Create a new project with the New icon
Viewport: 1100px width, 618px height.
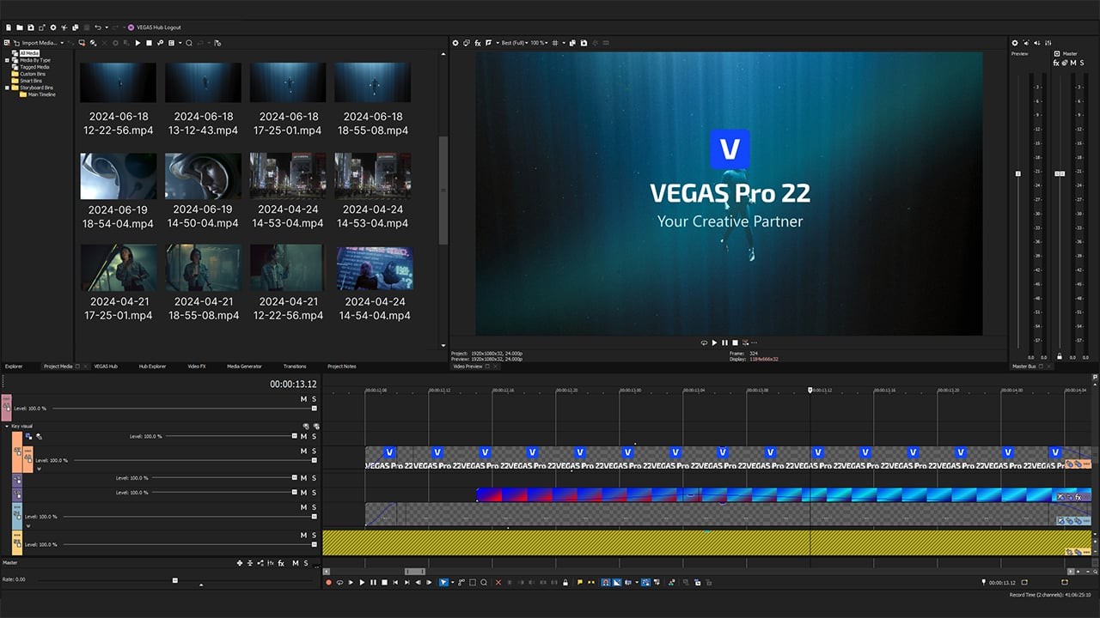[9, 27]
